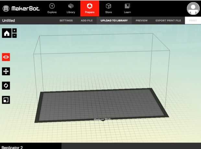Screen dimensions: 201x149
Task: Open the Explore section
Action: [x=52, y=8]
